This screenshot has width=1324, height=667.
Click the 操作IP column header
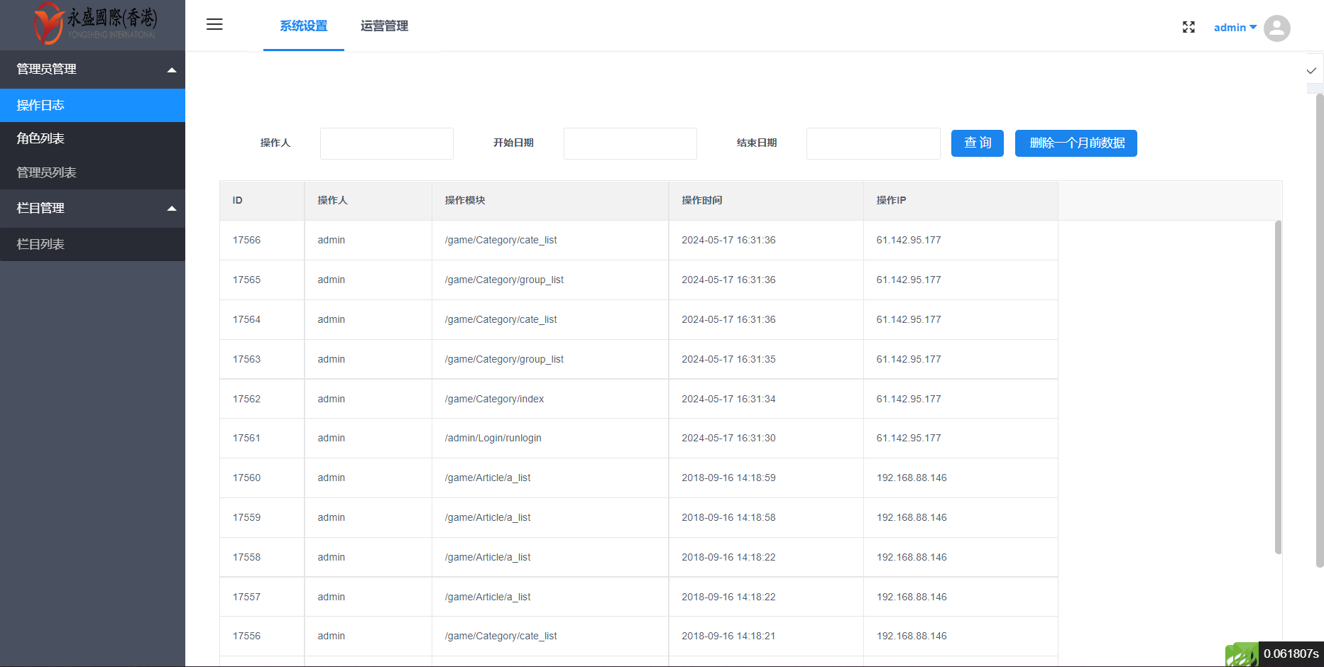point(961,201)
